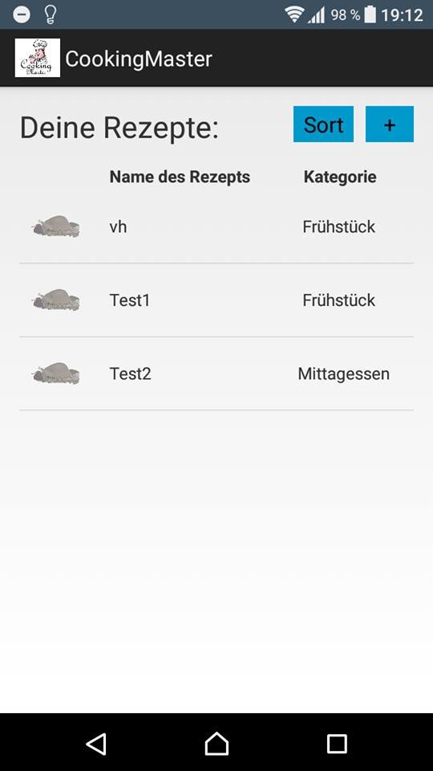Viewport: 433px width, 771px height.
Task: Add a new recipe with plus button
Action: pos(390,124)
